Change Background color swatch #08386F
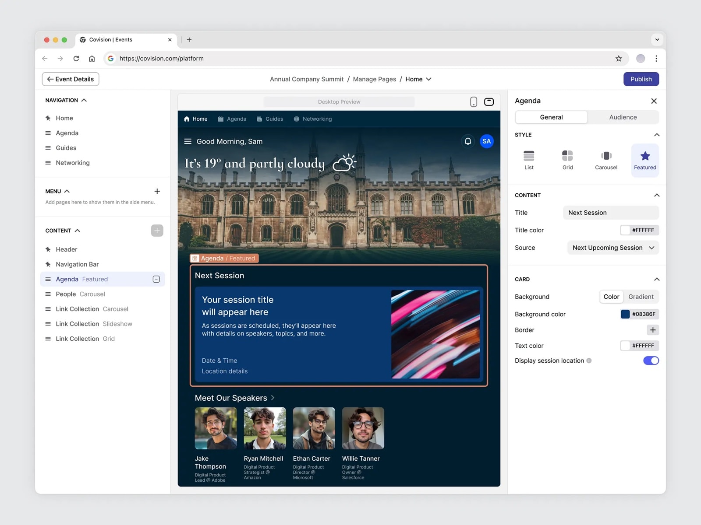Image resolution: width=701 pixels, height=525 pixels. [x=625, y=314]
